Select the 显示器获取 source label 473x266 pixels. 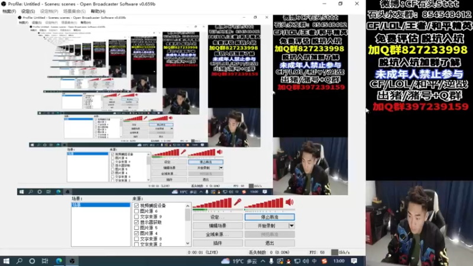click(x=151, y=222)
